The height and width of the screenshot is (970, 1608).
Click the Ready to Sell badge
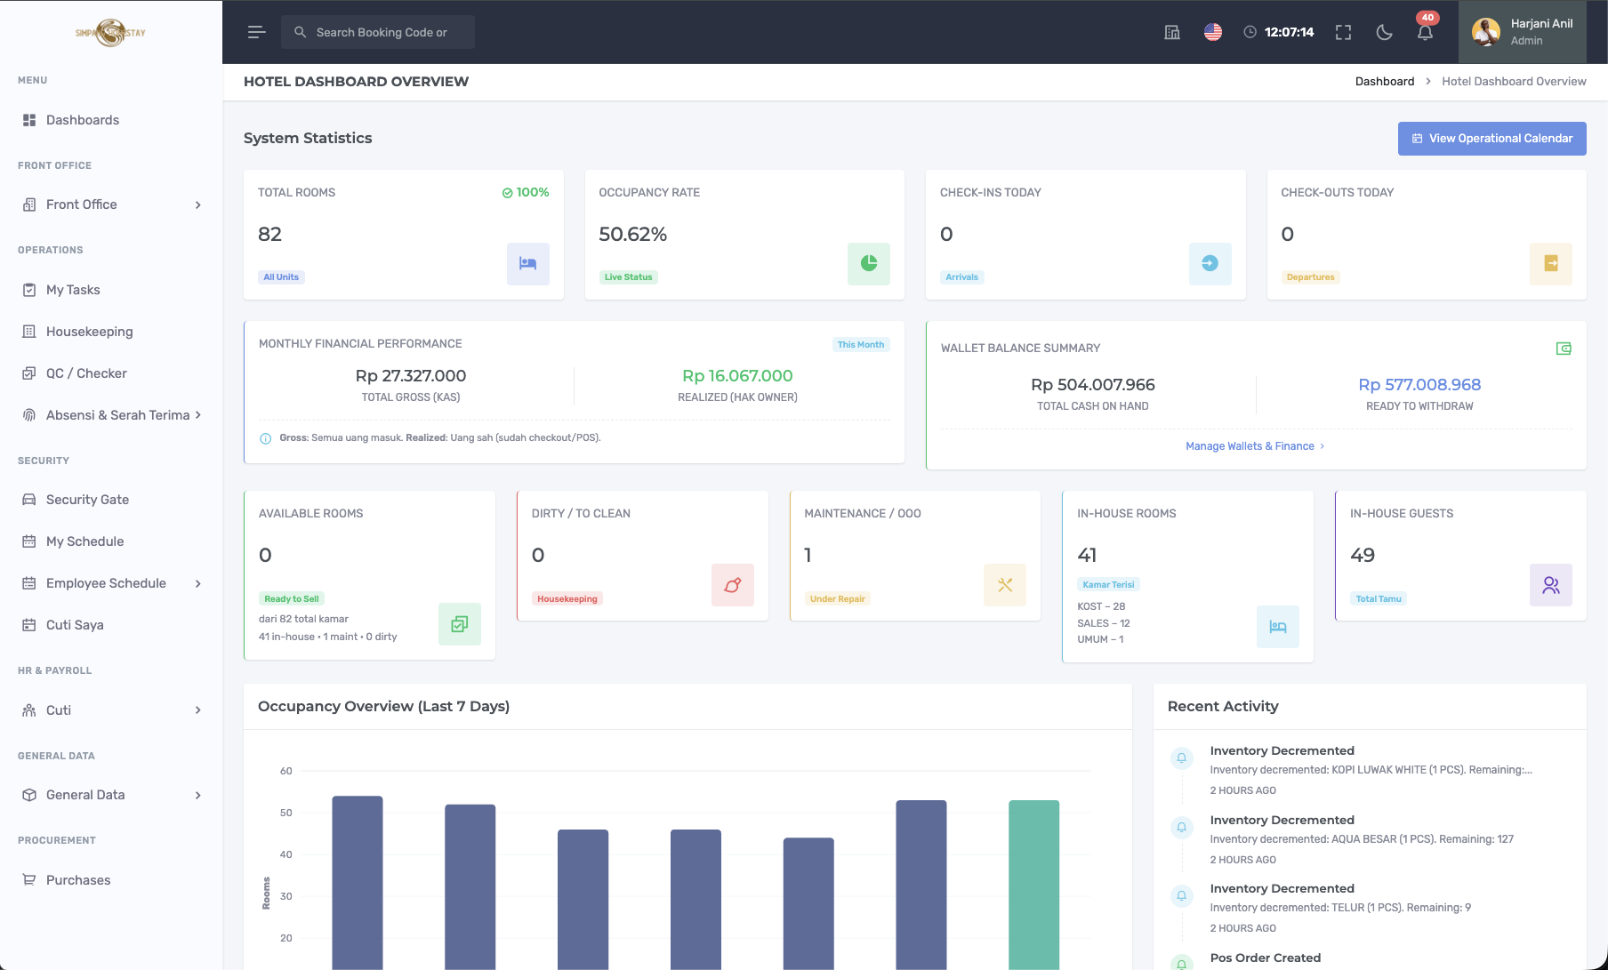pos(292,599)
